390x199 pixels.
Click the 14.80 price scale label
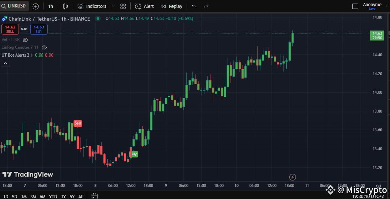[377, 17]
